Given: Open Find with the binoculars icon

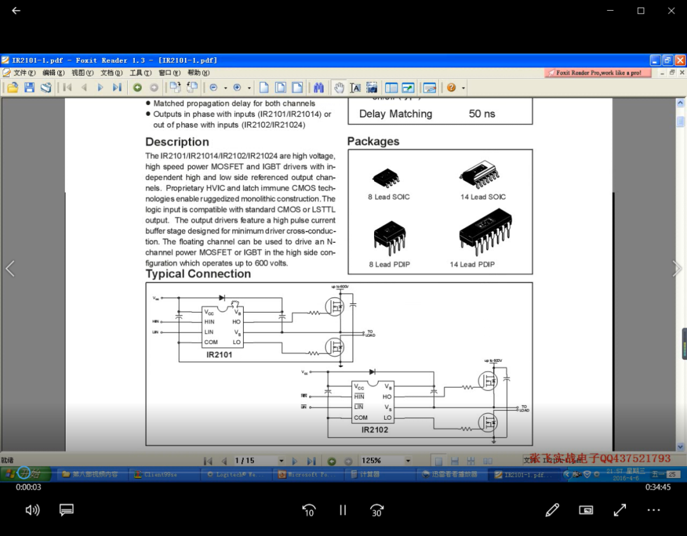Looking at the screenshot, I should pyautogui.click(x=319, y=88).
